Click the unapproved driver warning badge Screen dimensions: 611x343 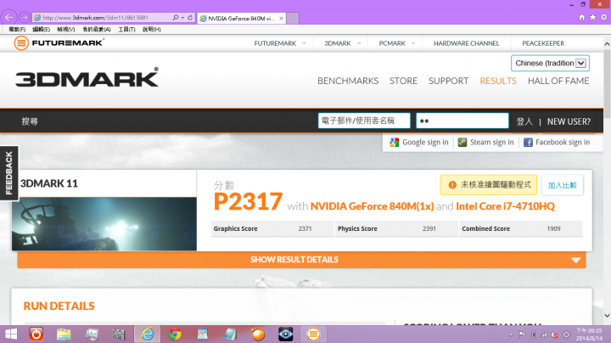(x=488, y=185)
